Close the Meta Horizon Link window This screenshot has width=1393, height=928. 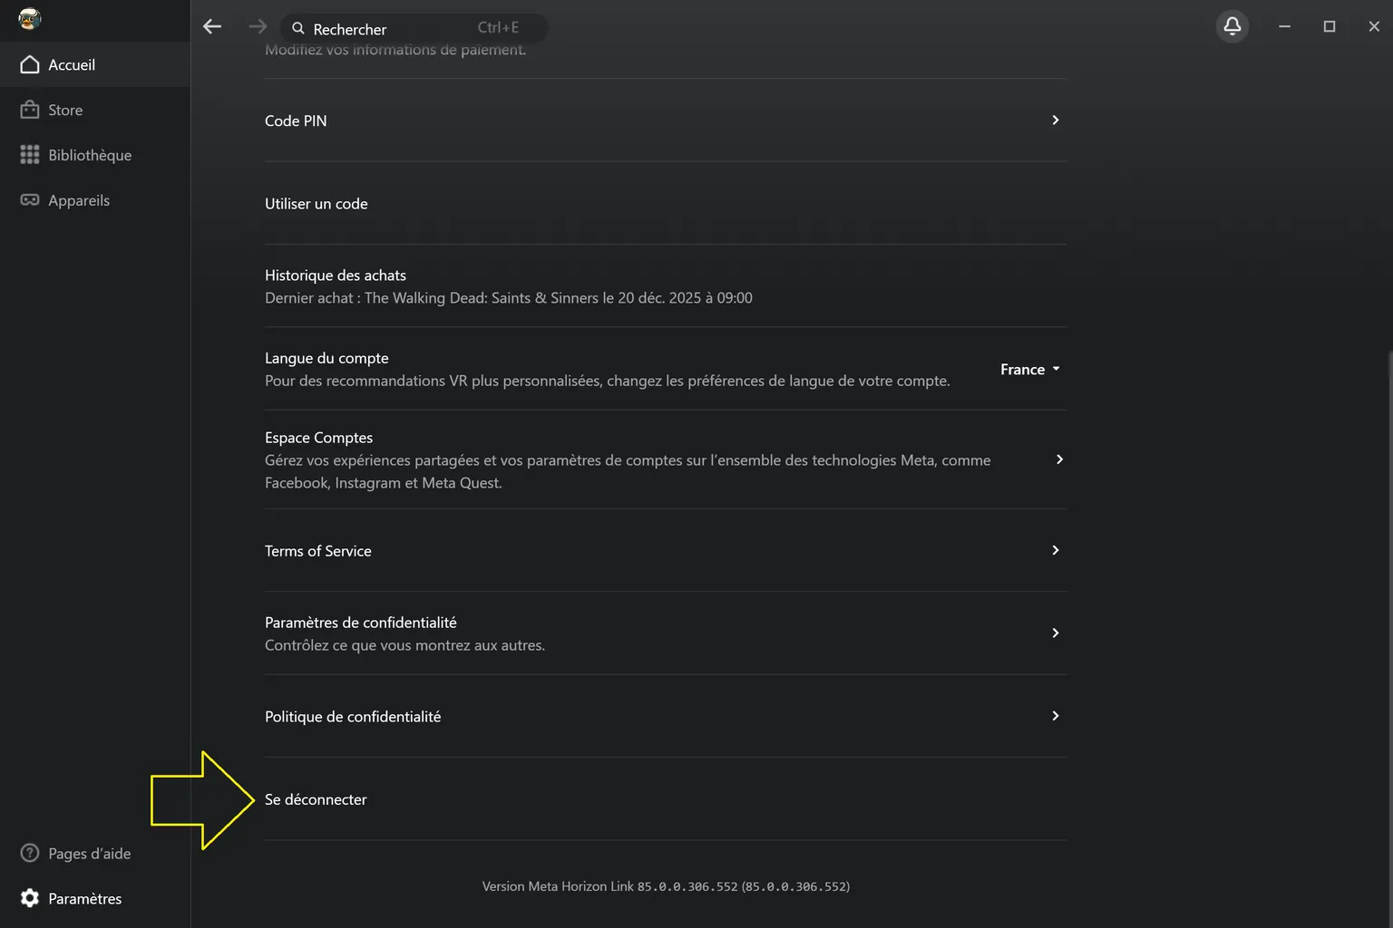pyautogui.click(x=1374, y=26)
